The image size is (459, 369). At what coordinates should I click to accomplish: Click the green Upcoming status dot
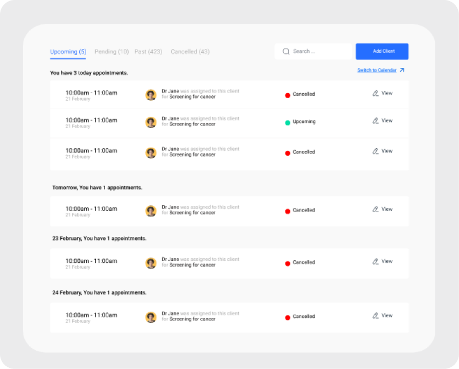[288, 122]
